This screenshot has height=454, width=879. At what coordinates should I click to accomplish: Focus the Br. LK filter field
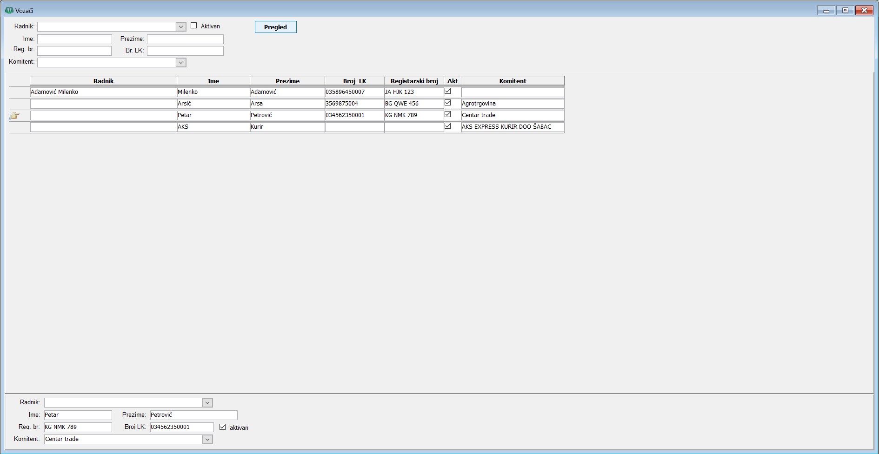[185, 51]
